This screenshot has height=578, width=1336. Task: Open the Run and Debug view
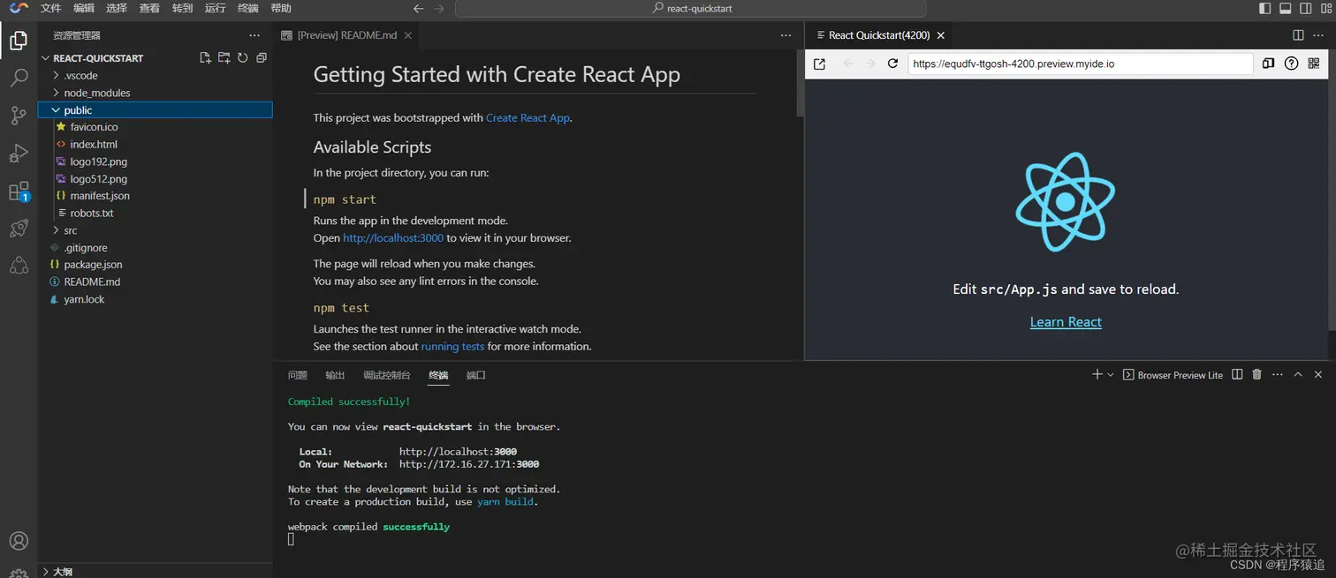tap(19, 154)
